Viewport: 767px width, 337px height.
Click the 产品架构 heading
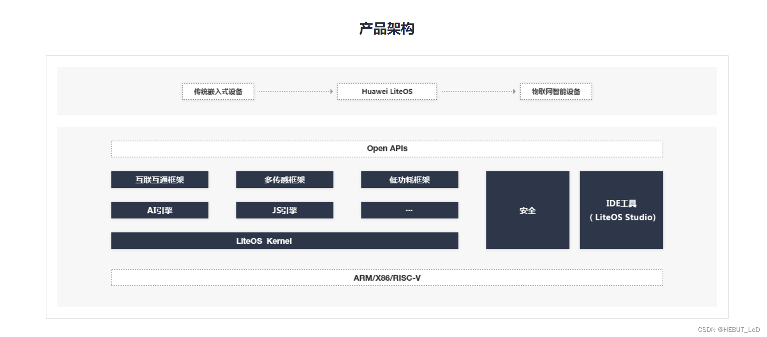coord(387,29)
